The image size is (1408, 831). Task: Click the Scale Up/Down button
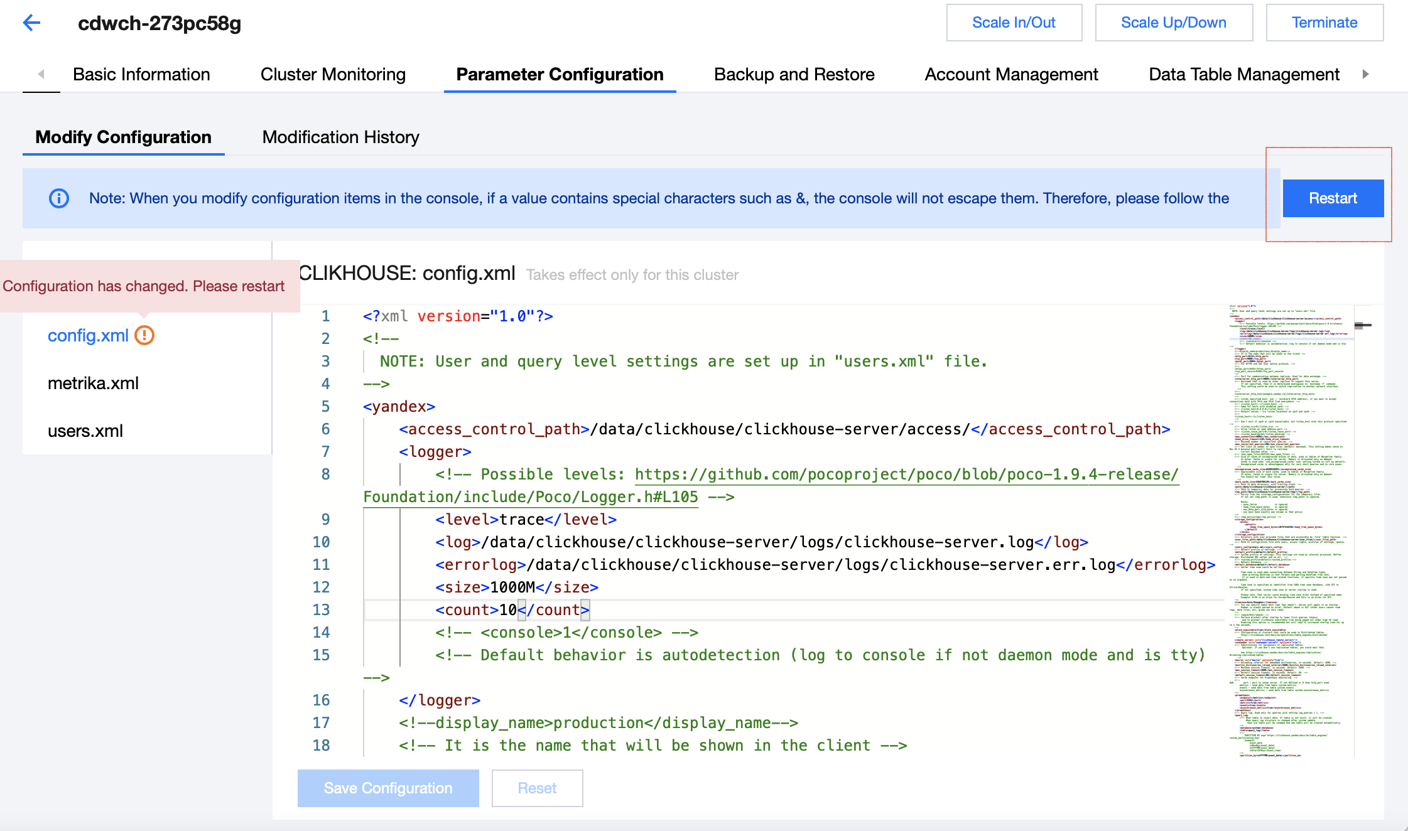pyautogui.click(x=1173, y=23)
